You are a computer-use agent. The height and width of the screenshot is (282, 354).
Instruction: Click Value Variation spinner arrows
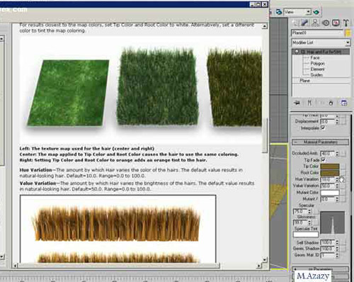337,186
